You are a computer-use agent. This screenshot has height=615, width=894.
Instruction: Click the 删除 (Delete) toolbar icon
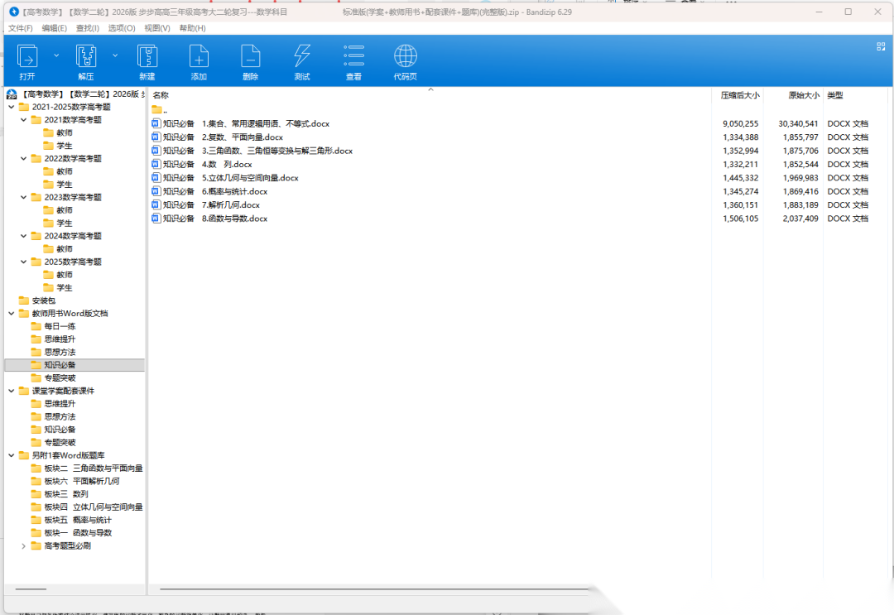[250, 56]
